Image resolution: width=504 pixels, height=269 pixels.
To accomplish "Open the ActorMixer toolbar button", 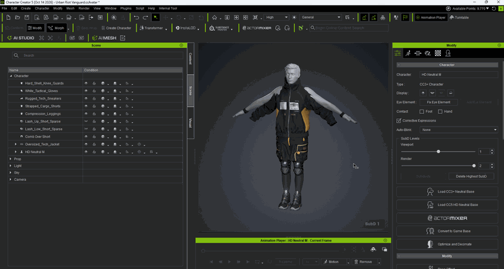I will [257, 28].
